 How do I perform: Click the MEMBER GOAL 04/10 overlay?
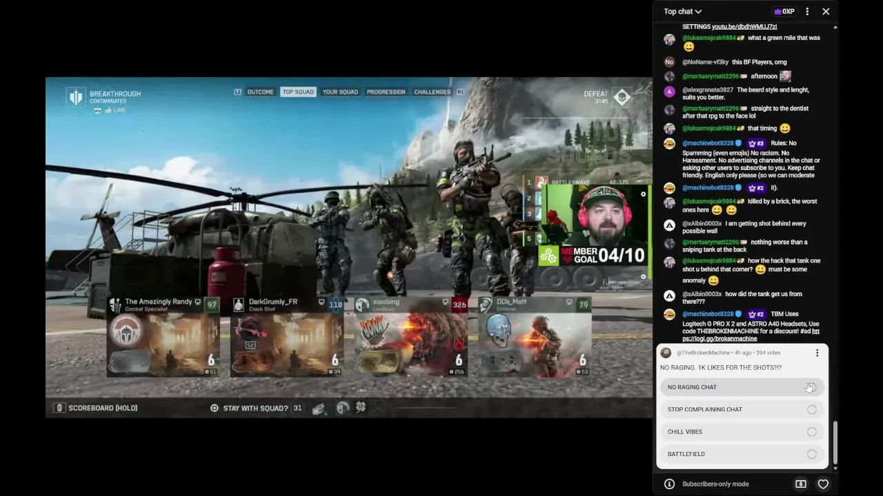point(593,256)
